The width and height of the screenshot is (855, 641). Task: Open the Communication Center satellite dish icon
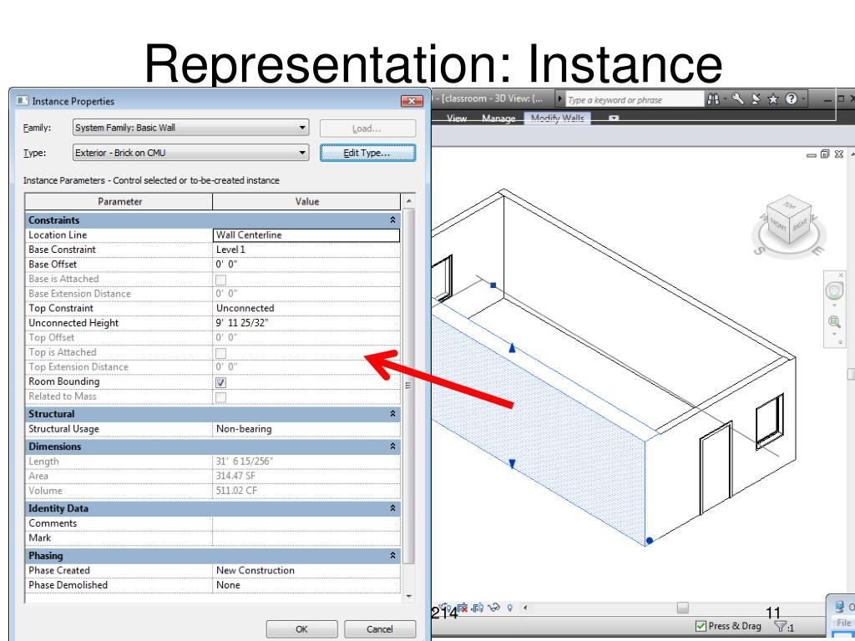tap(756, 98)
